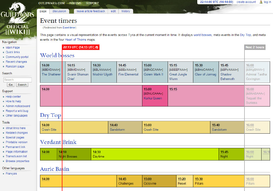Open Help center link
Screen dimensions: 273x191
13,97
